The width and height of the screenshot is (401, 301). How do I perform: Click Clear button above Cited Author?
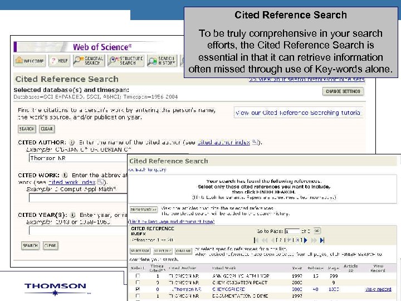click(x=47, y=129)
